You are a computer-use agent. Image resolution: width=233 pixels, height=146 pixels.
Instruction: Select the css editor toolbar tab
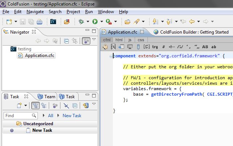[141, 40]
